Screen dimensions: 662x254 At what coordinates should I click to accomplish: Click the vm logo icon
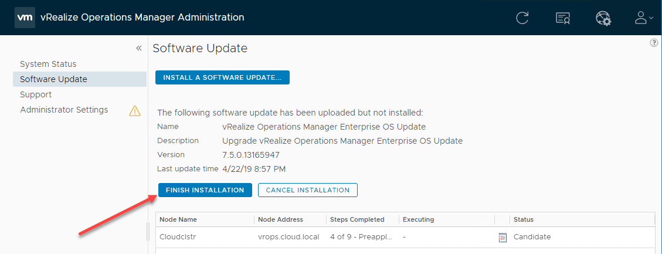(x=24, y=18)
